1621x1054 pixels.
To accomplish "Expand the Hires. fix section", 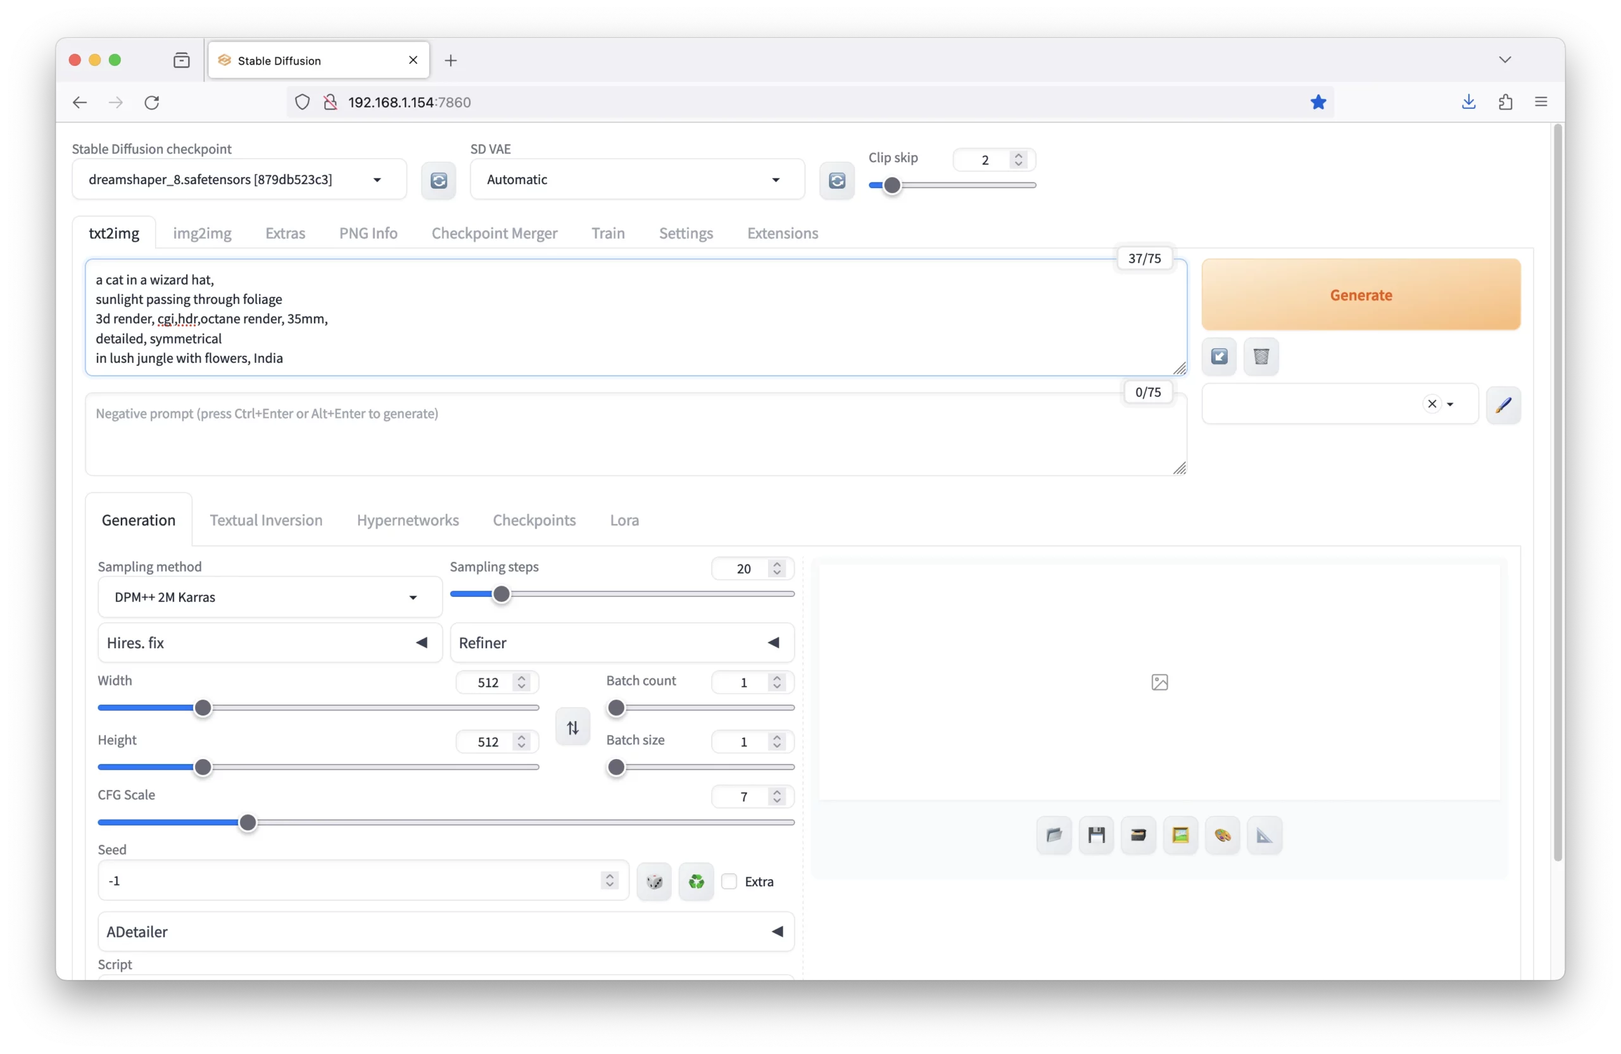I will [270, 643].
